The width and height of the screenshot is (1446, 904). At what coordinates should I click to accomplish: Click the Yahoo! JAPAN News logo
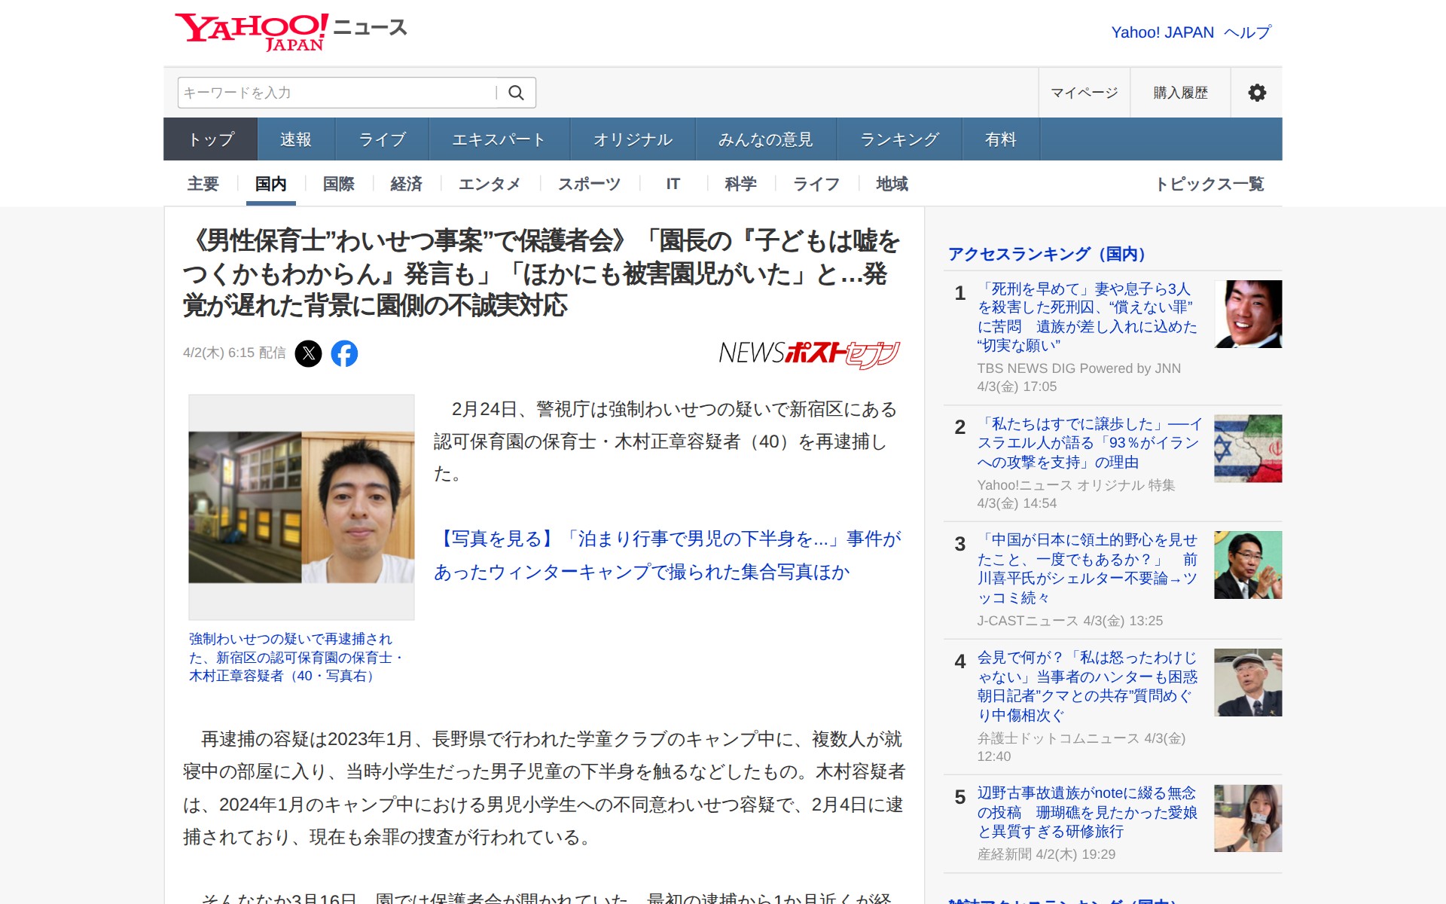pyautogui.click(x=291, y=32)
